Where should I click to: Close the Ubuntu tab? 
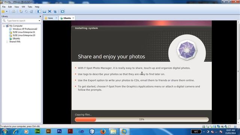[x=73, y=18]
